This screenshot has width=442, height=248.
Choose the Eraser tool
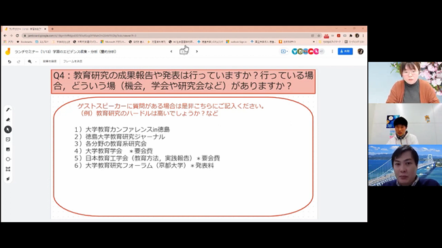tap(8, 120)
